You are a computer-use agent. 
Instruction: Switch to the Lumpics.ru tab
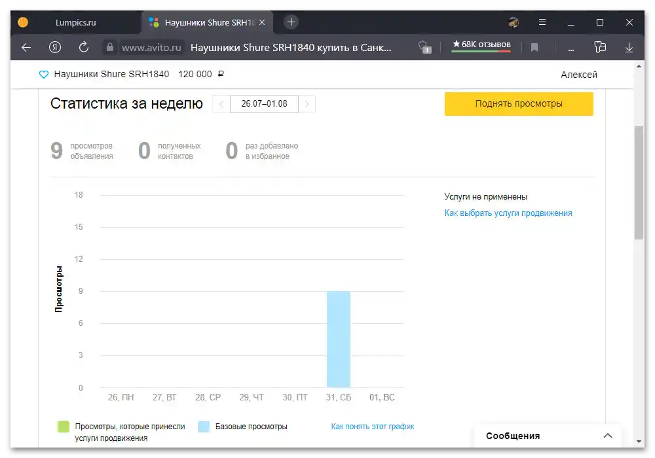[75, 22]
